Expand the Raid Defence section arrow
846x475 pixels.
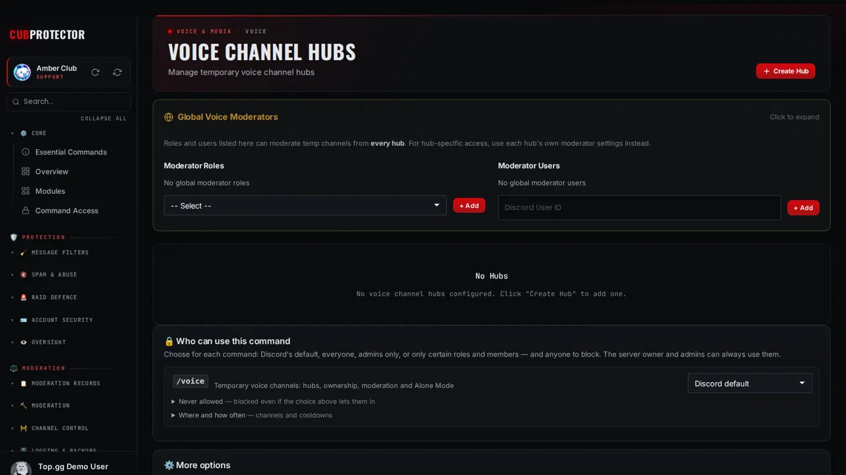13,298
